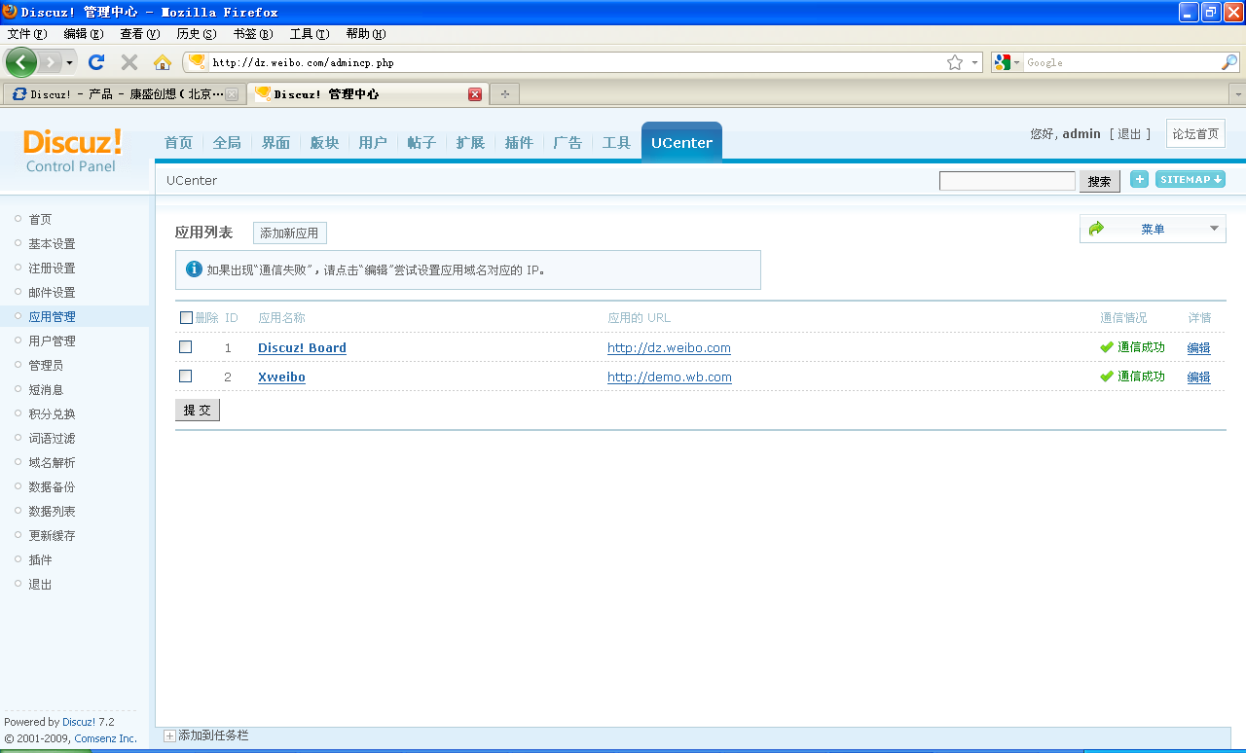
Task: Check the box for Discuz! Board row
Action: click(x=186, y=347)
